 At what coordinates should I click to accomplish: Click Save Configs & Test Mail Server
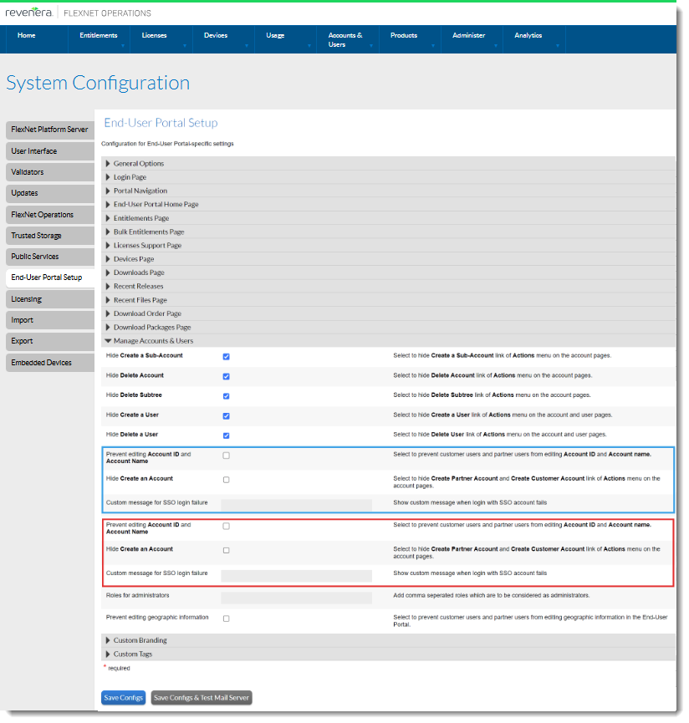pyautogui.click(x=201, y=697)
